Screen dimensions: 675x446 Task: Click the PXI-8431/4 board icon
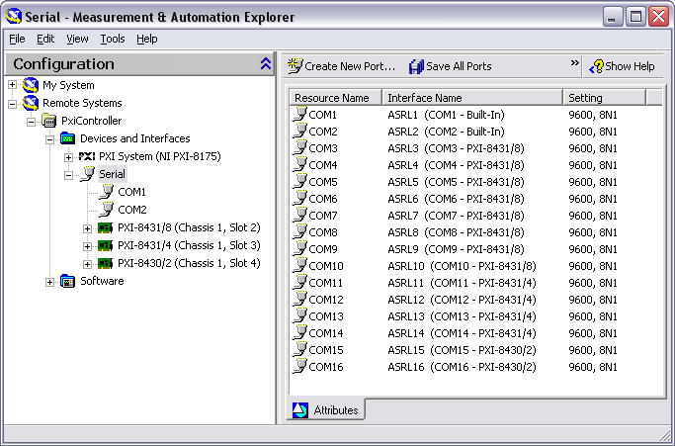point(105,245)
